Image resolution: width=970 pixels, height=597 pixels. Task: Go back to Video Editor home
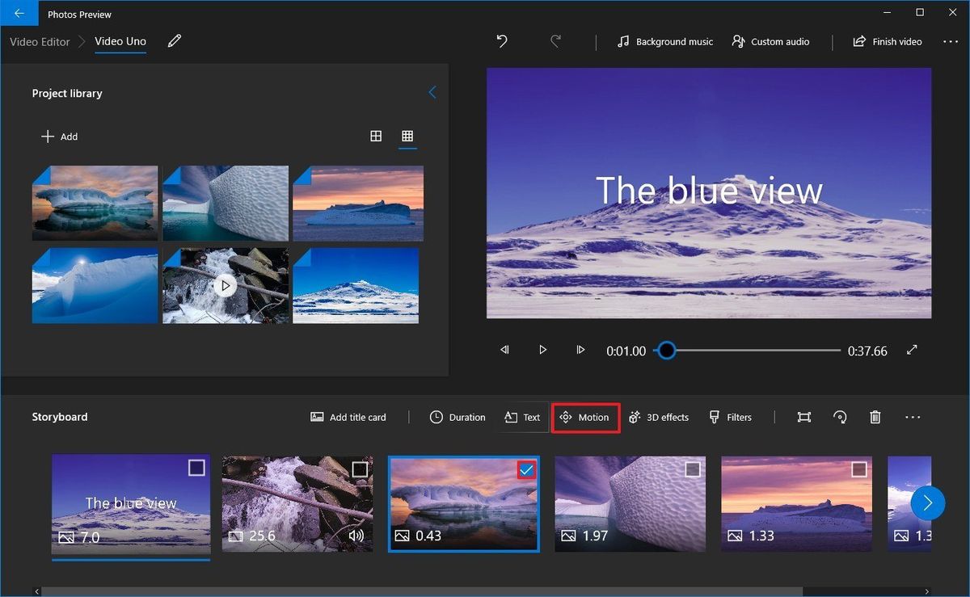click(x=39, y=41)
